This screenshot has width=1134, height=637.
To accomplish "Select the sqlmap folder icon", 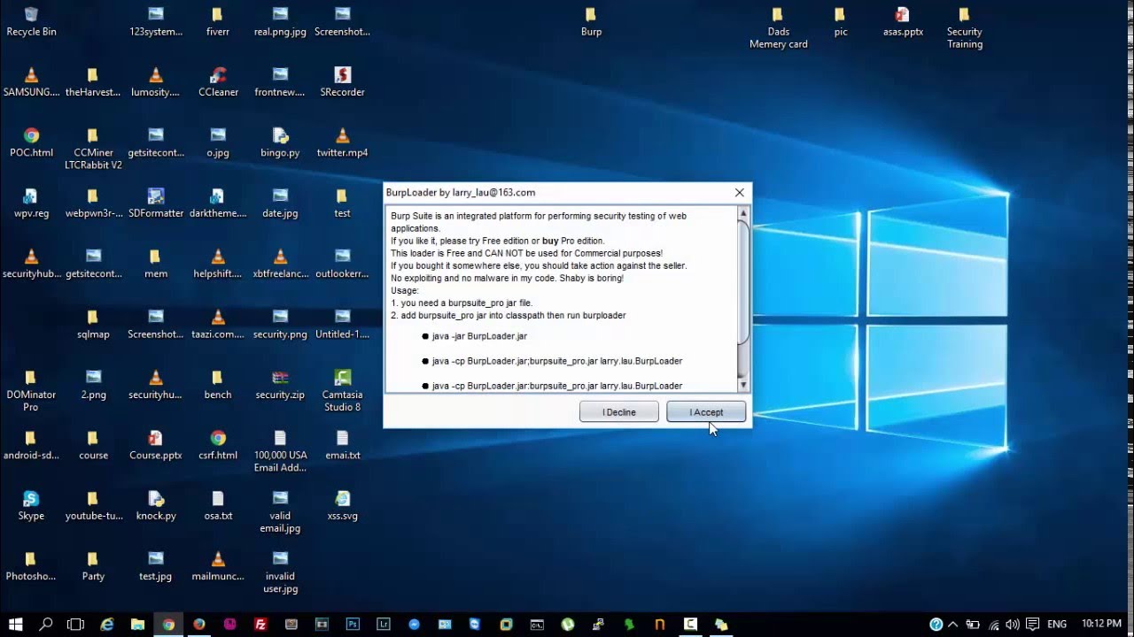I will click(93, 325).
